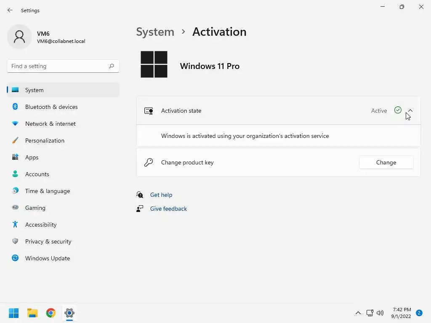
Task: Open Google Chrome from the taskbar
Action: (x=51, y=313)
